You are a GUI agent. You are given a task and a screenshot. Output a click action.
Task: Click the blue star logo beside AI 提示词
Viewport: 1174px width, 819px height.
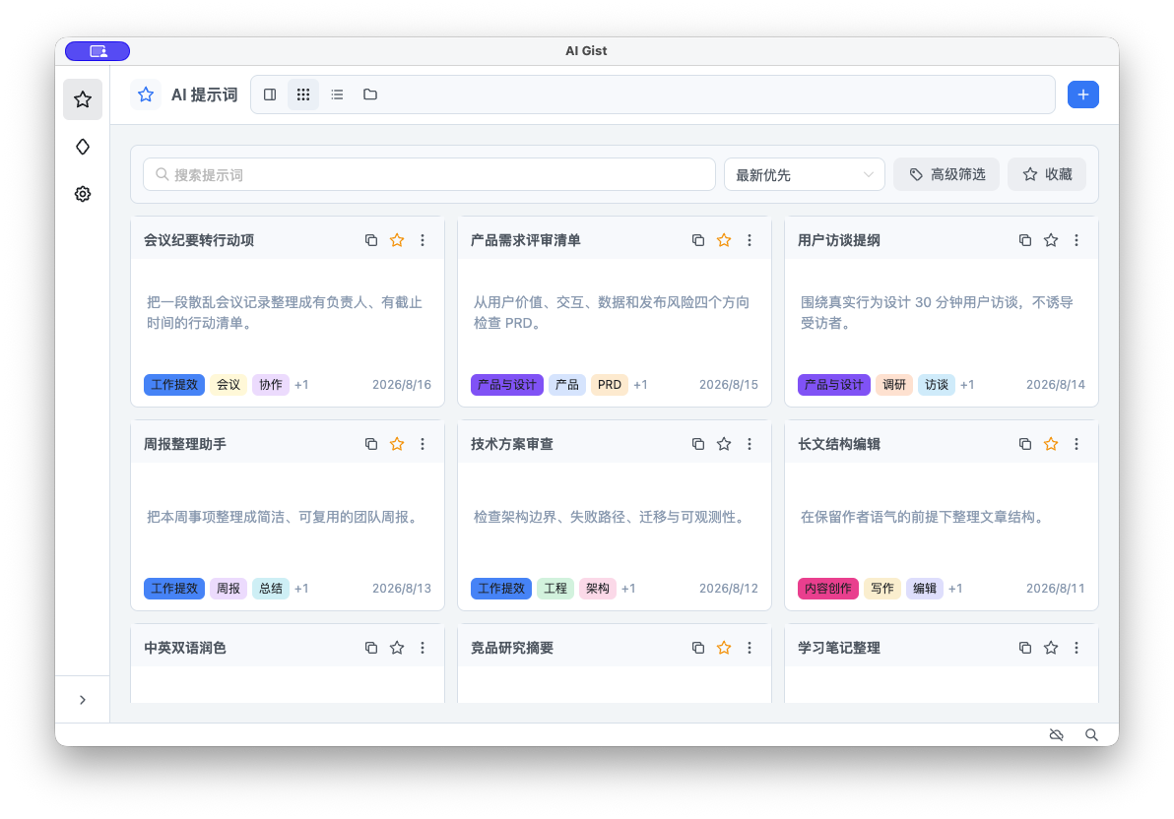146,94
